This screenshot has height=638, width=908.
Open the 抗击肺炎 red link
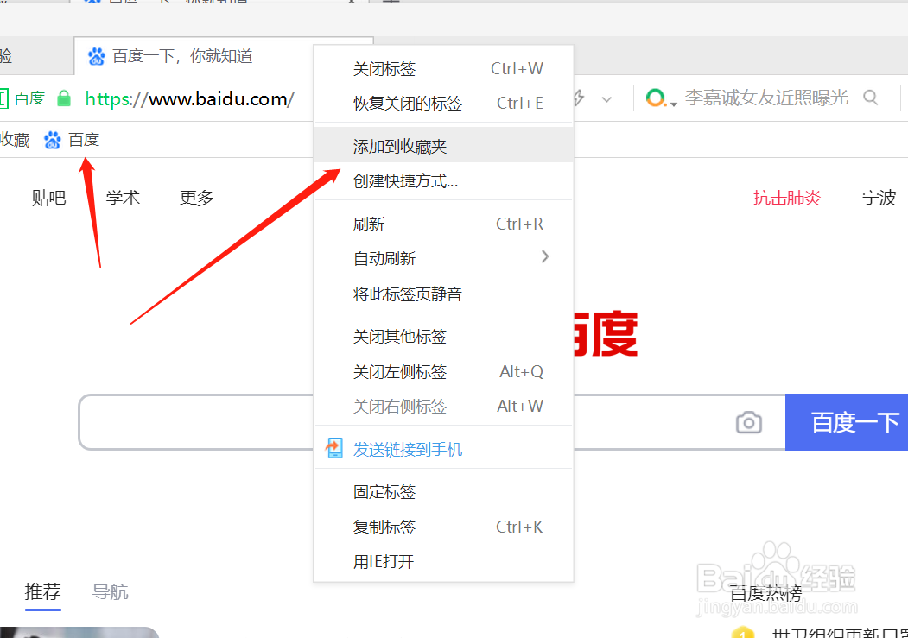point(787,198)
